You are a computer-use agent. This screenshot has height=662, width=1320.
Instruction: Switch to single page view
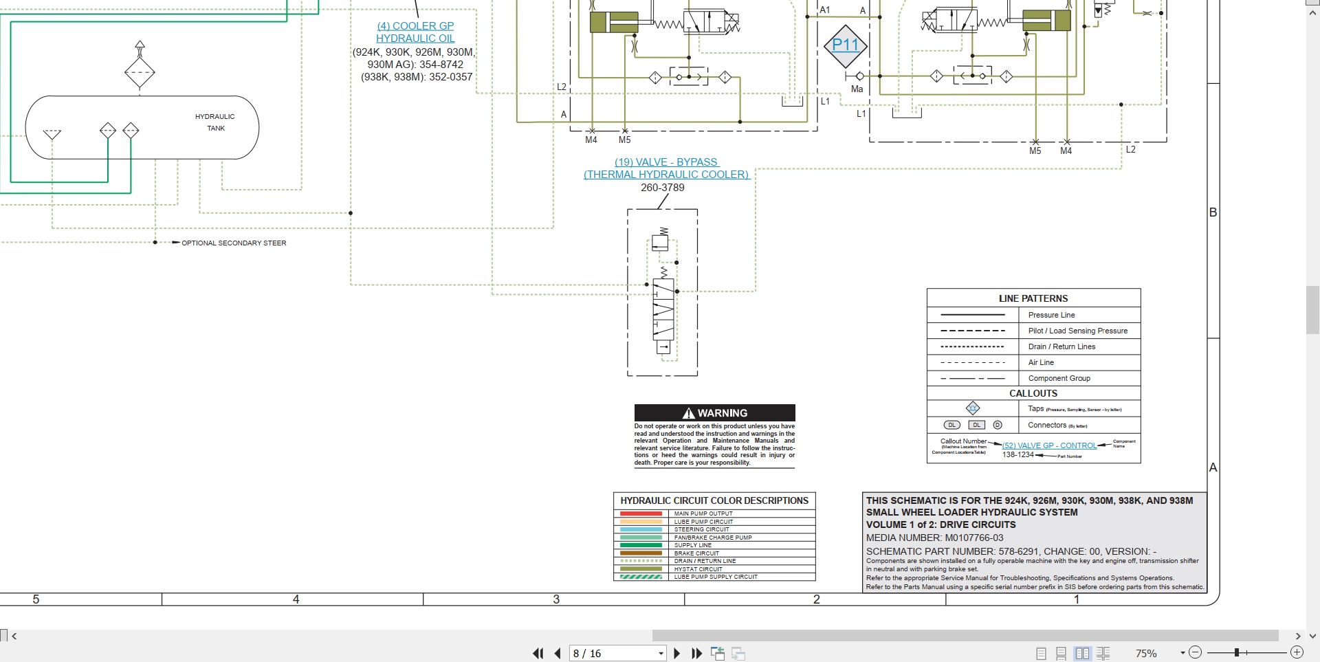[x=1041, y=653]
